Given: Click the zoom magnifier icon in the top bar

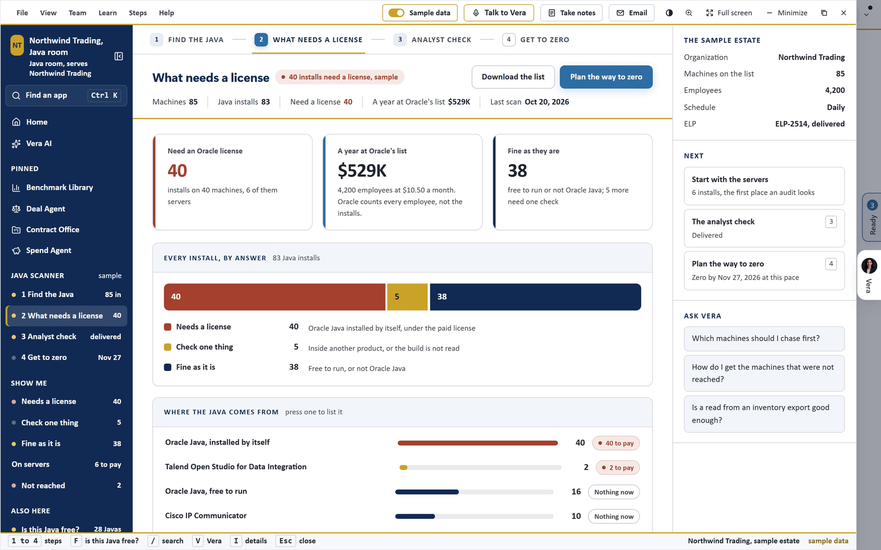Looking at the screenshot, I should pos(689,13).
